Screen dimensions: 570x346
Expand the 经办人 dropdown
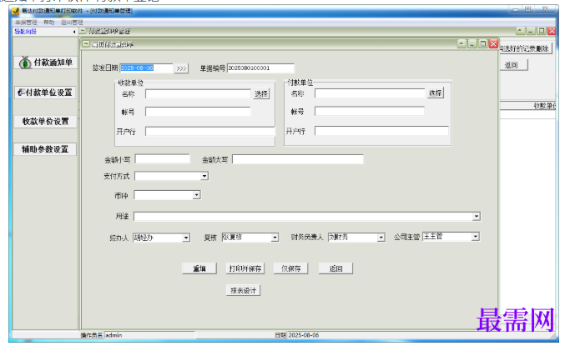point(186,238)
